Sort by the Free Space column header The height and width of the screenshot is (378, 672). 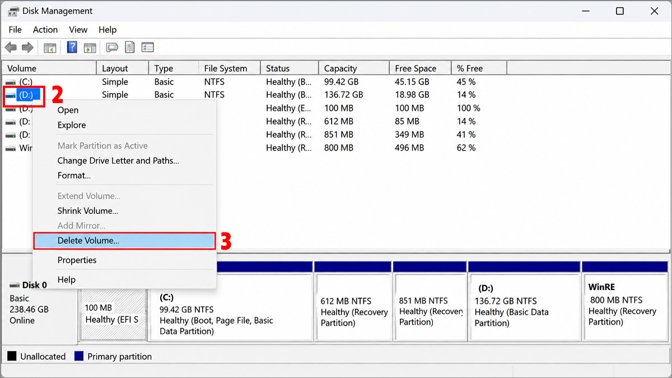[421, 68]
